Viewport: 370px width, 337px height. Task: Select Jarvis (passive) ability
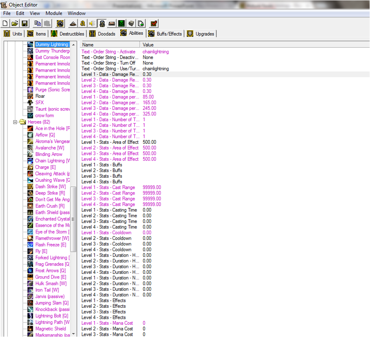(50, 296)
